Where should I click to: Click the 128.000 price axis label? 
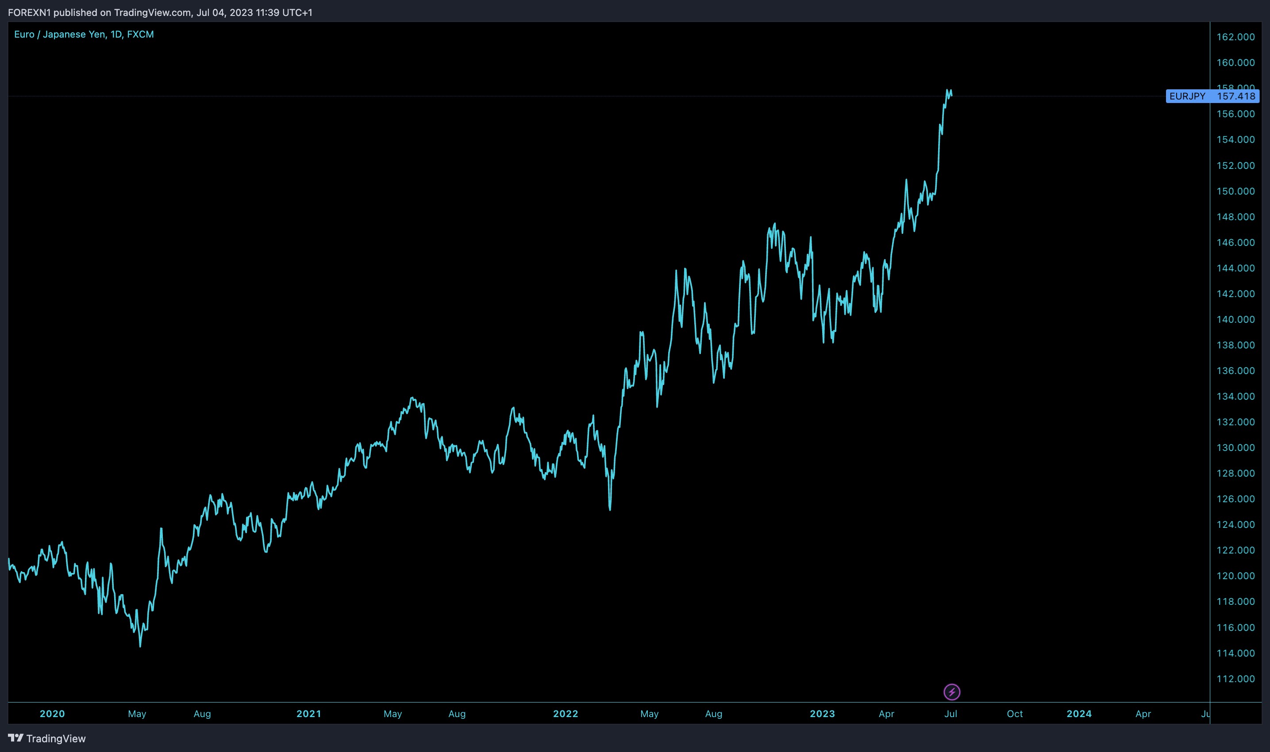coord(1235,473)
